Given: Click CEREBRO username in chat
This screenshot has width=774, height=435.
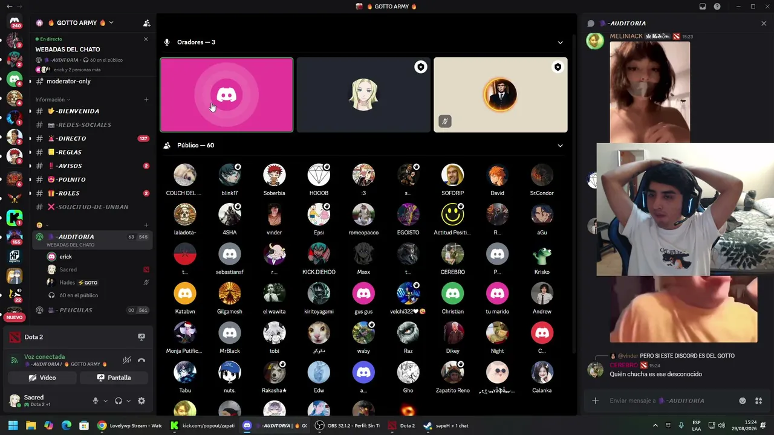Looking at the screenshot, I should [623, 366].
